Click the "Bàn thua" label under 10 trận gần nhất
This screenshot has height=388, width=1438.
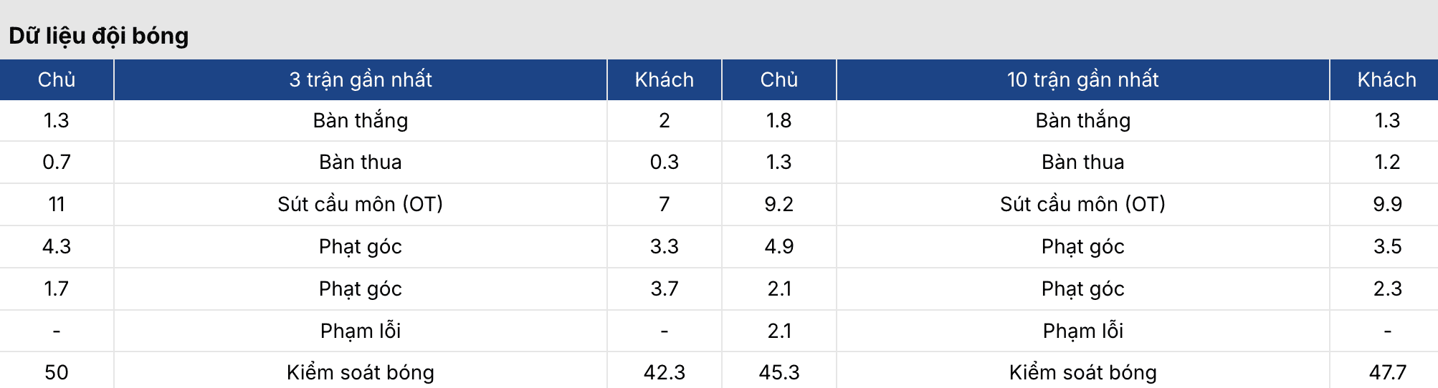coord(1082,162)
